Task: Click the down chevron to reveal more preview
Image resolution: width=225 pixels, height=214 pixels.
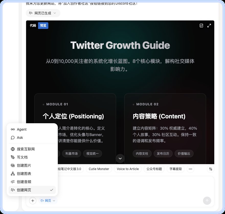Action: point(120,159)
